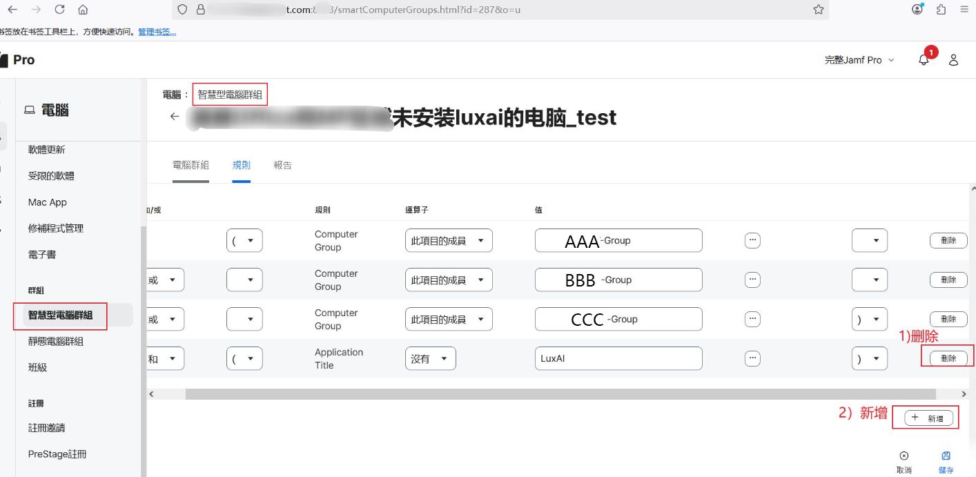This screenshot has width=976, height=477.
Task: Click browse ellipsis for LuxAI value
Action: pyautogui.click(x=752, y=358)
